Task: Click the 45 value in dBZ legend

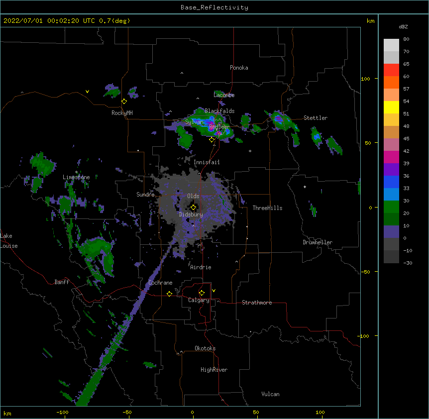Action: 406,139
